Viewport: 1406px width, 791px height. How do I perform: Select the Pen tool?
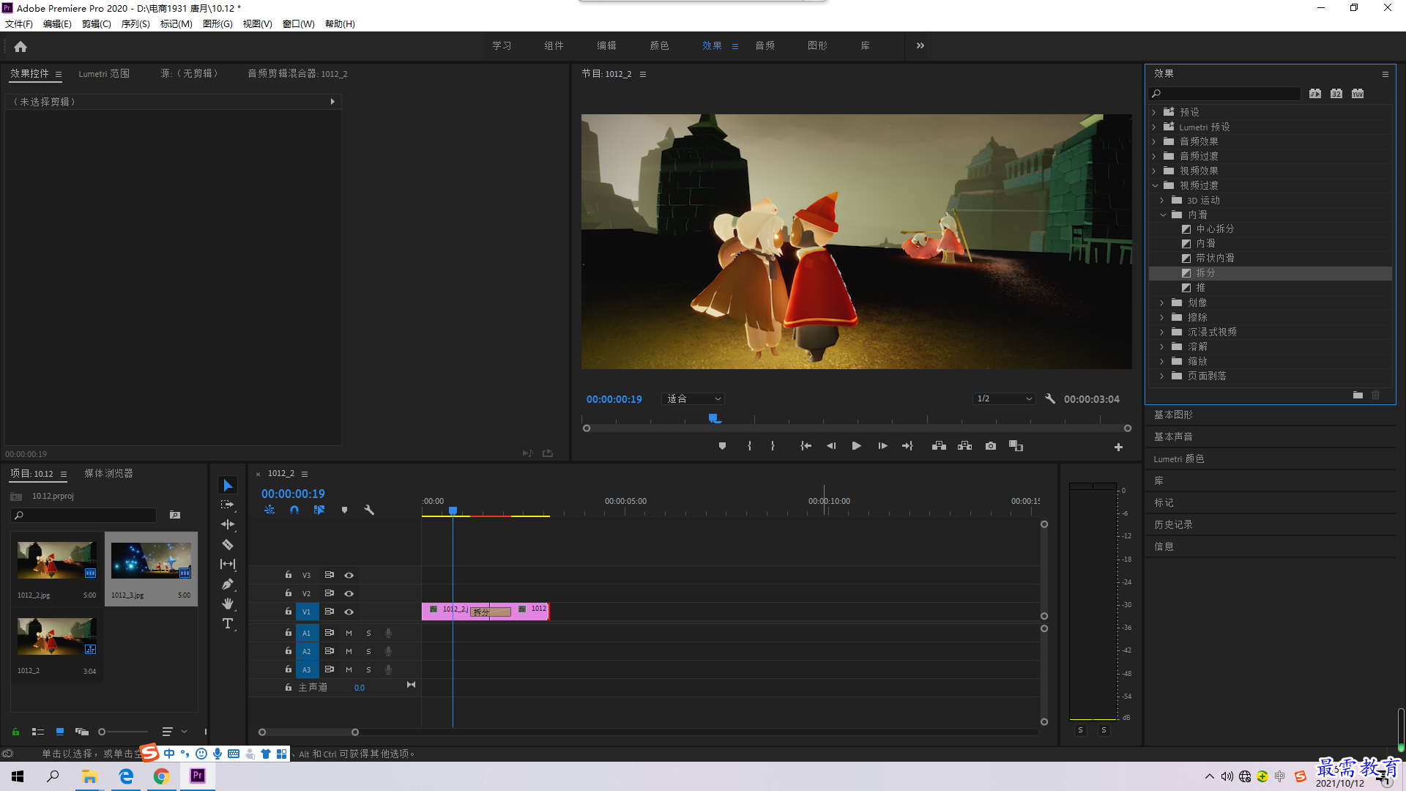coord(228,584)
